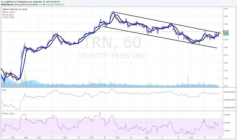Click the +0.52 (+2.21%) change text
The height and width of the screenshot is (140, 237).
[28, 5]
